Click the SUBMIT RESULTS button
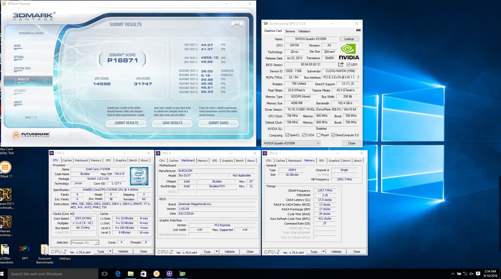The image size is (501, 279). 126,123
